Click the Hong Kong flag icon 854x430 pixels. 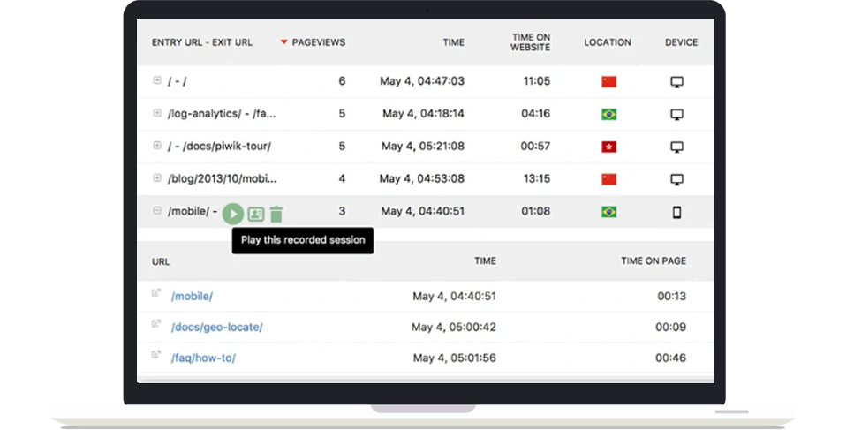pyautogui.click(x=608, y=147)
